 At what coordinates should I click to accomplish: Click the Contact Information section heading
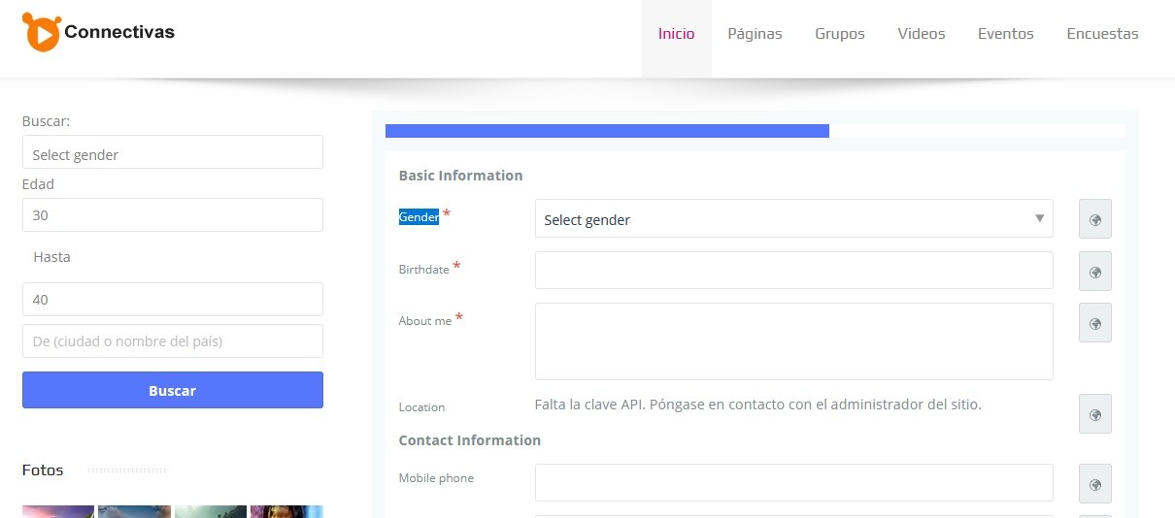tap(470, 440)
